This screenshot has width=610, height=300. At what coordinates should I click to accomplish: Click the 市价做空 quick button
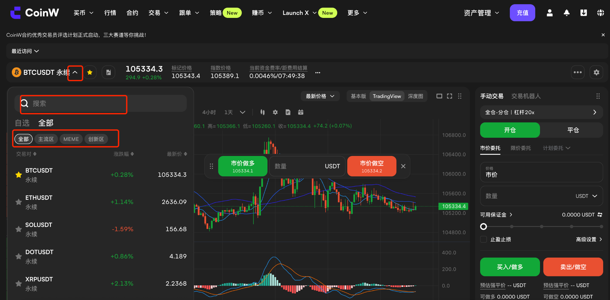[x=372, y=166]
